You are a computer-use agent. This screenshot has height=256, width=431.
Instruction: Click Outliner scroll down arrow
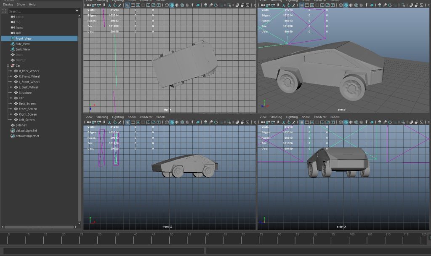80,223
